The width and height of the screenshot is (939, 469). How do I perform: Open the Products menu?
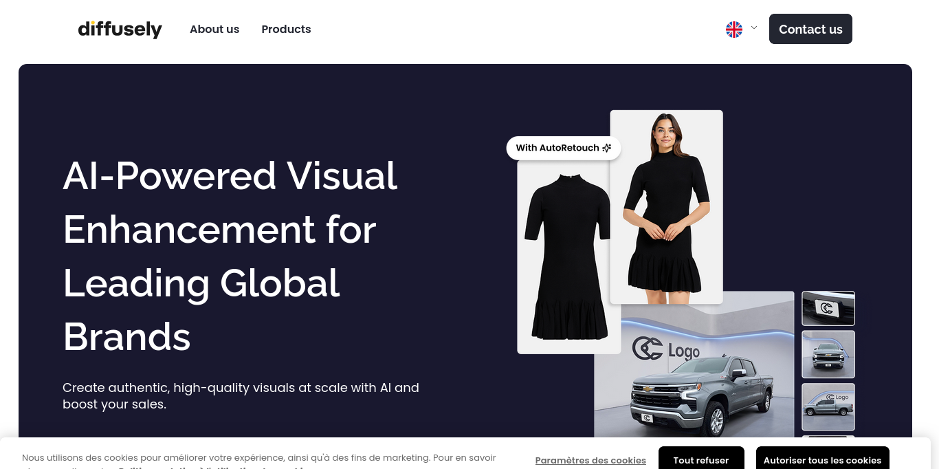coord(286,29)
